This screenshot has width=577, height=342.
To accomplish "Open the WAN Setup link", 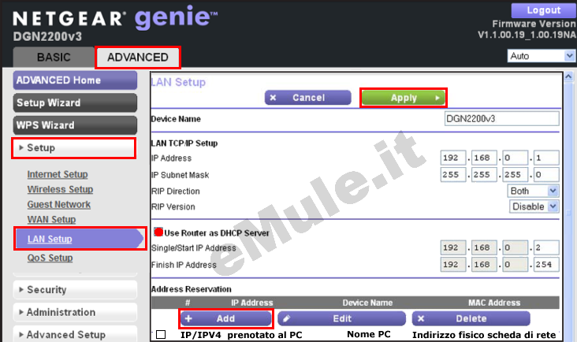I will tap(51, 220).
